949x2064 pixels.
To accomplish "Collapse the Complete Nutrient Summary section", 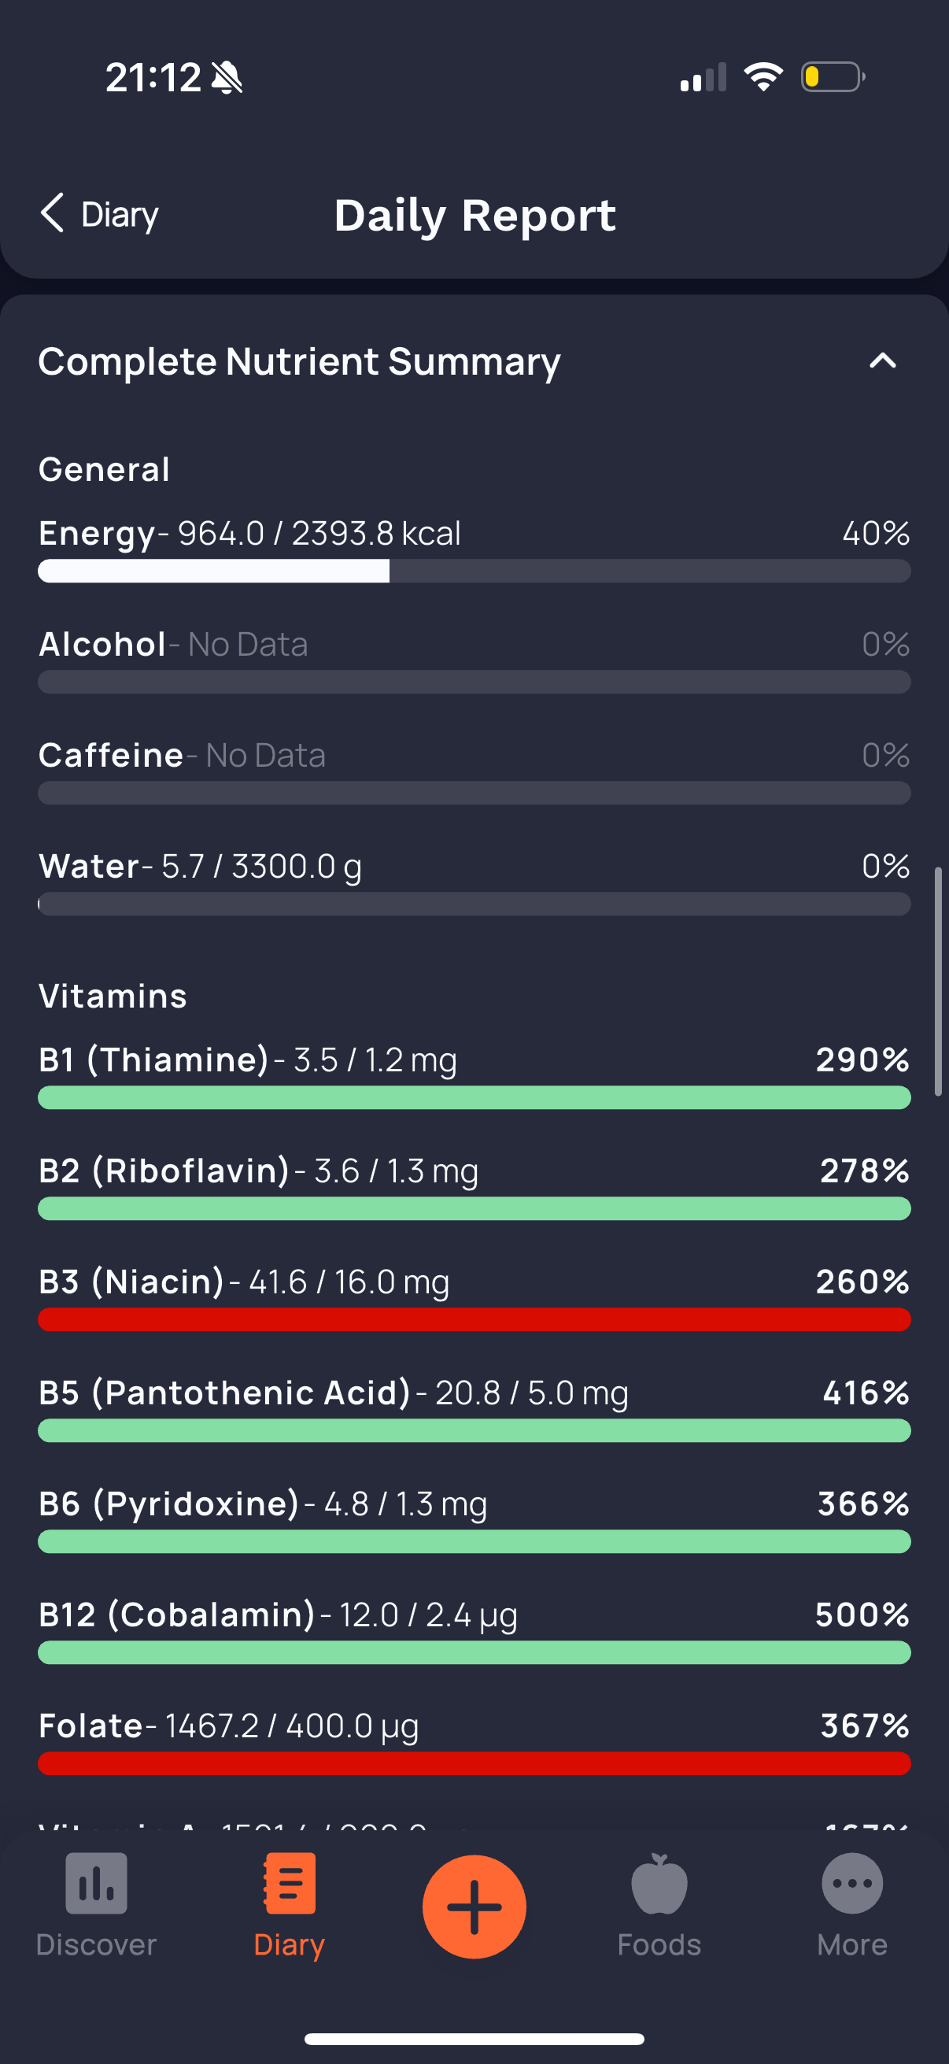I will 883,361.
